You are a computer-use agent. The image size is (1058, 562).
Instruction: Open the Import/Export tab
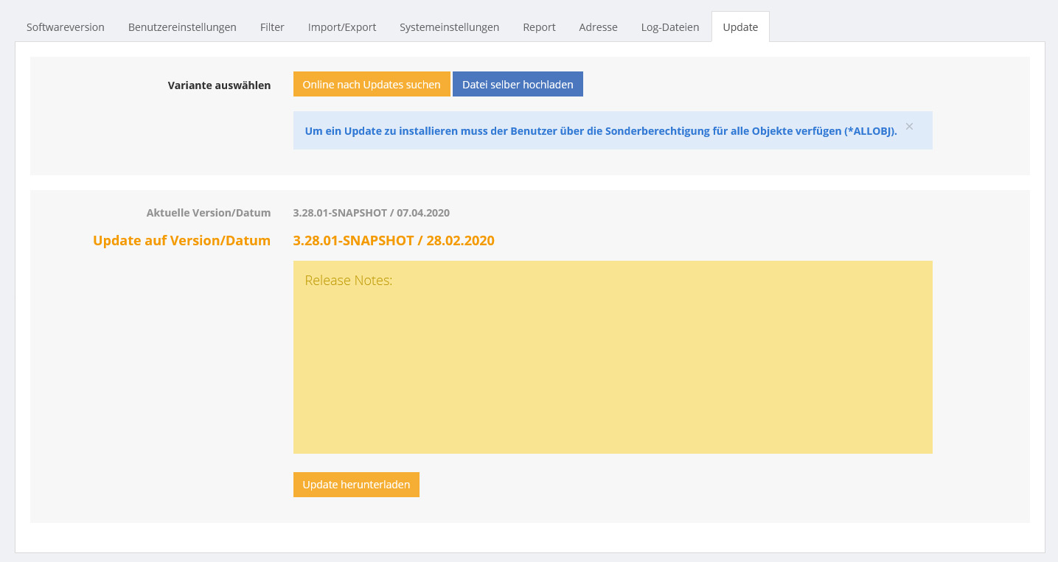pyautogui.click(x=342, y=27)
